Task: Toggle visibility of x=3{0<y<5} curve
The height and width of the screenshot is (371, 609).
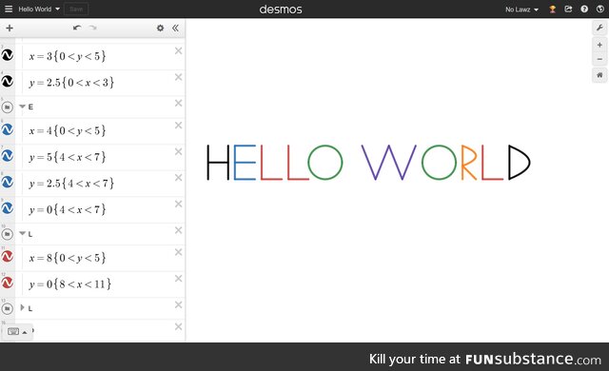Action: [x=7, y=55]
